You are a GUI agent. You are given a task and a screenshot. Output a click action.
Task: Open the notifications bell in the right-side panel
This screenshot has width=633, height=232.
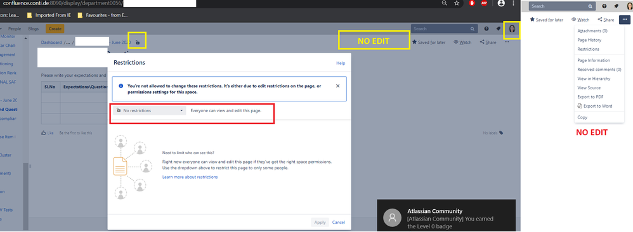point(616,6)
